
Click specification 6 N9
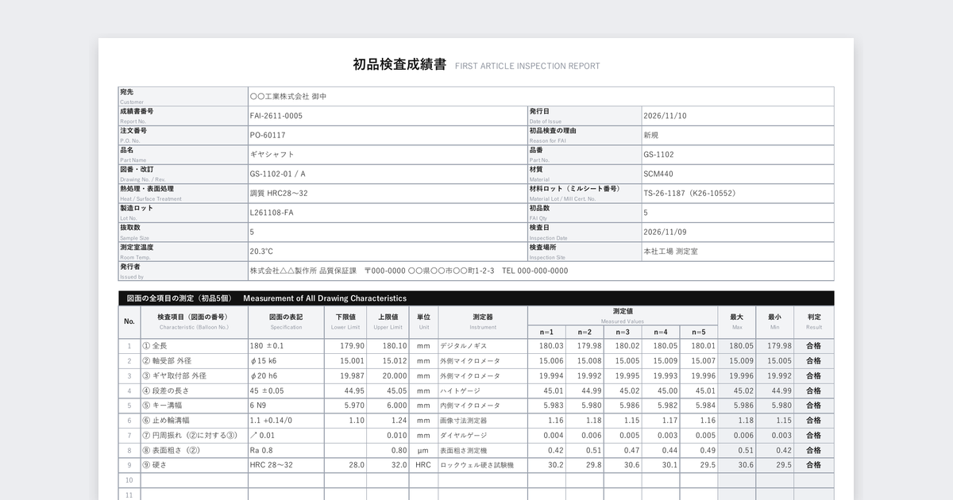click(286, 406)
